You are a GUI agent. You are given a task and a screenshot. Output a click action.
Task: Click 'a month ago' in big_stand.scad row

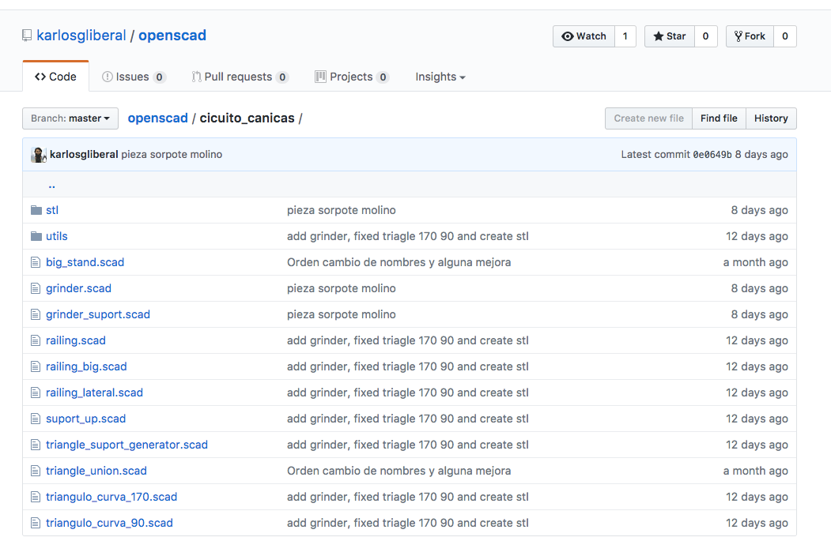[756, 262]
